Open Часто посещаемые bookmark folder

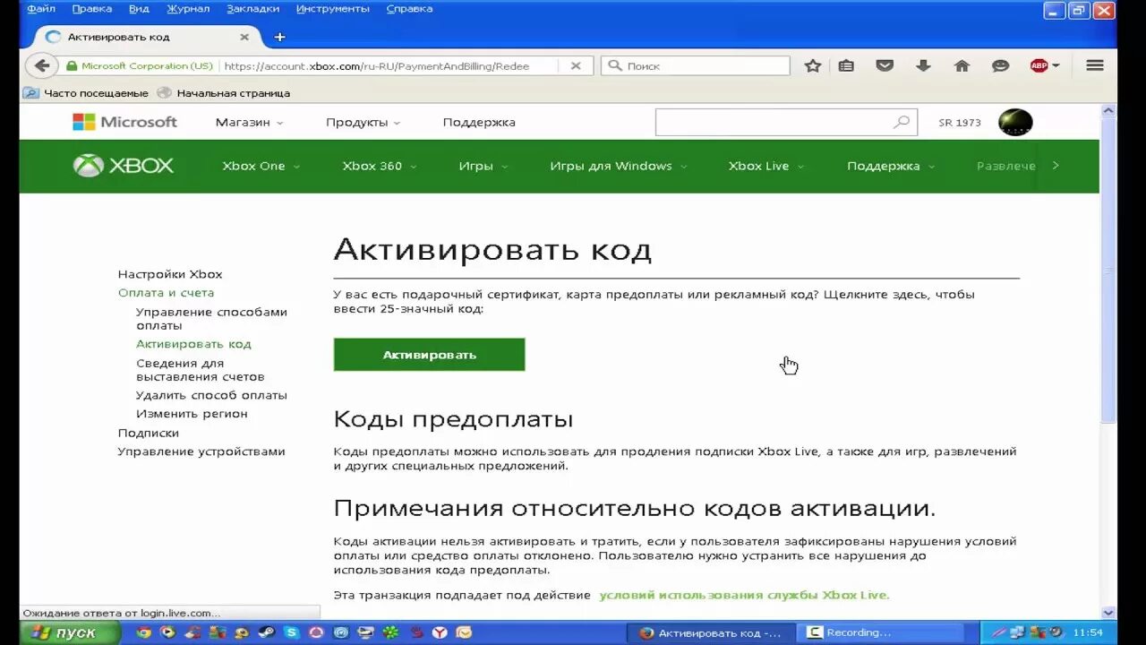point(86,93)
